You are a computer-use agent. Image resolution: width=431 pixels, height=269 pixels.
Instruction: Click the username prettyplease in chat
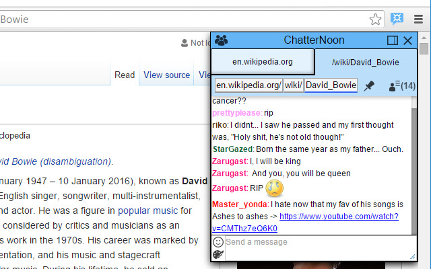pyautogui.click(x=236, y=113)
